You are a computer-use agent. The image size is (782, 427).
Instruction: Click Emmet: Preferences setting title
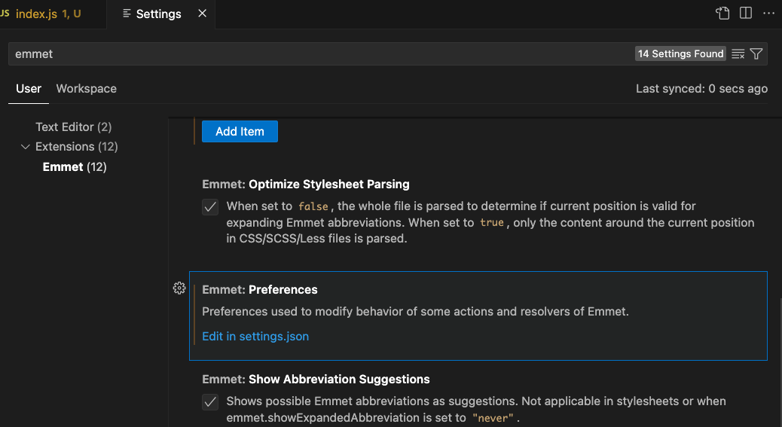260,289
